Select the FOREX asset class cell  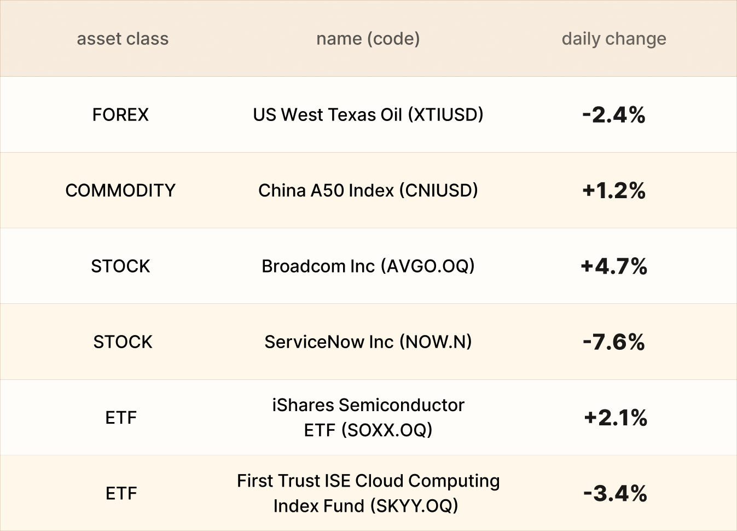click(120, 115)
